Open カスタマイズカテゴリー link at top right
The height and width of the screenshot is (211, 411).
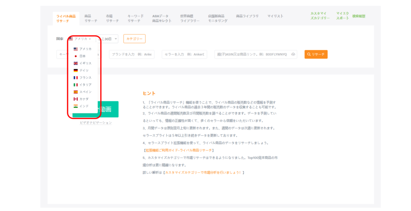(320, 16)
